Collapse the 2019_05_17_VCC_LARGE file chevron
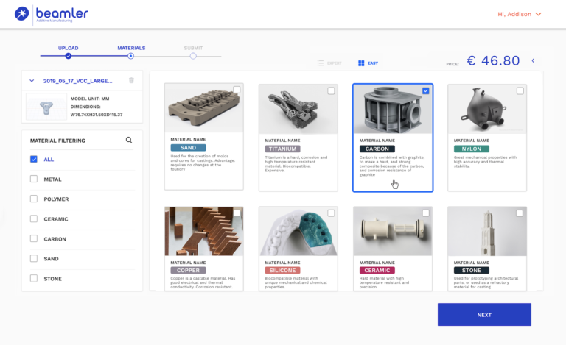Image resolution: width=566 pixels, height=345 pixels. point(32,81)
